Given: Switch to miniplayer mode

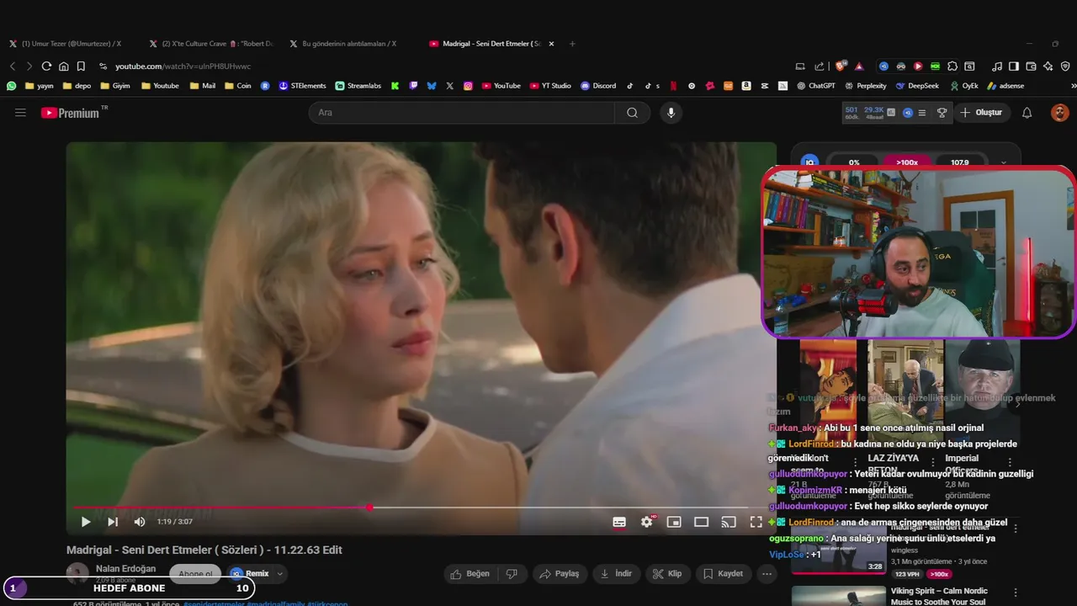Looking at the screenshot, I should pos(674,522).
